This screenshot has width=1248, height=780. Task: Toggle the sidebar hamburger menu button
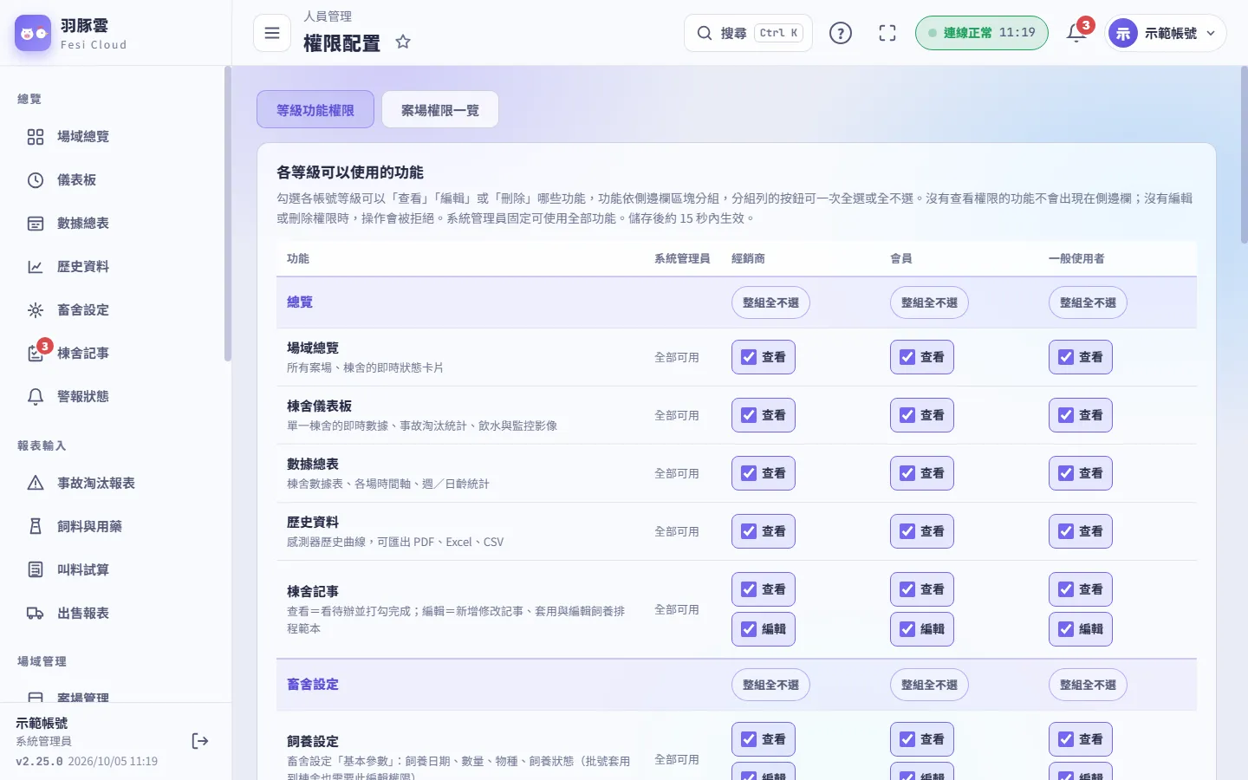(272, 33)
